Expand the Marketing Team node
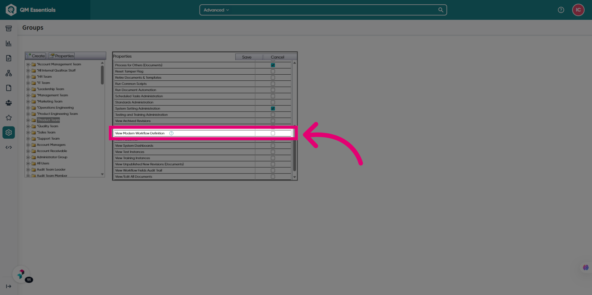This screenshot has height=295, width=592. [28, 101]
